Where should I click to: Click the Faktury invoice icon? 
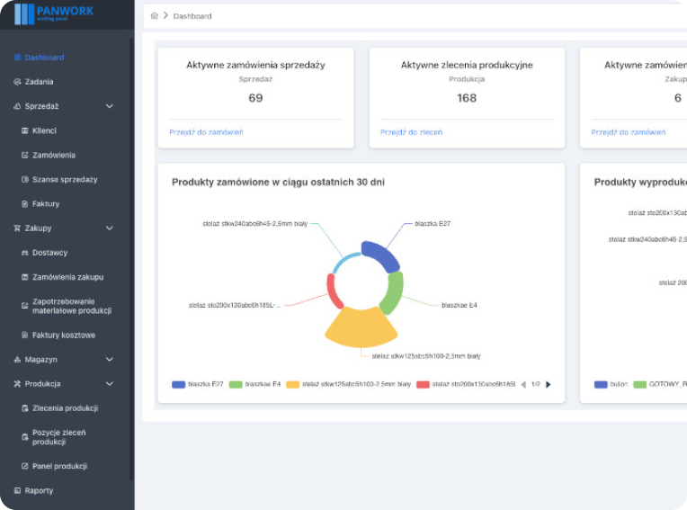click(24, 204)
